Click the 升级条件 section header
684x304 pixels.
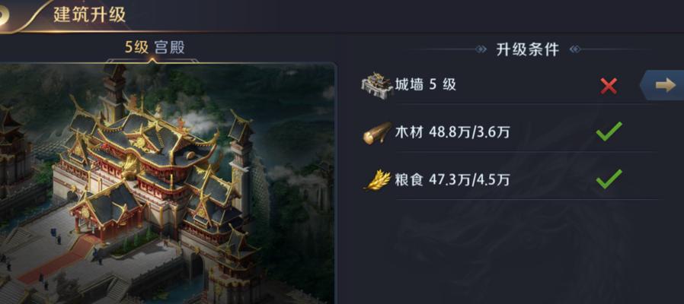528,49
